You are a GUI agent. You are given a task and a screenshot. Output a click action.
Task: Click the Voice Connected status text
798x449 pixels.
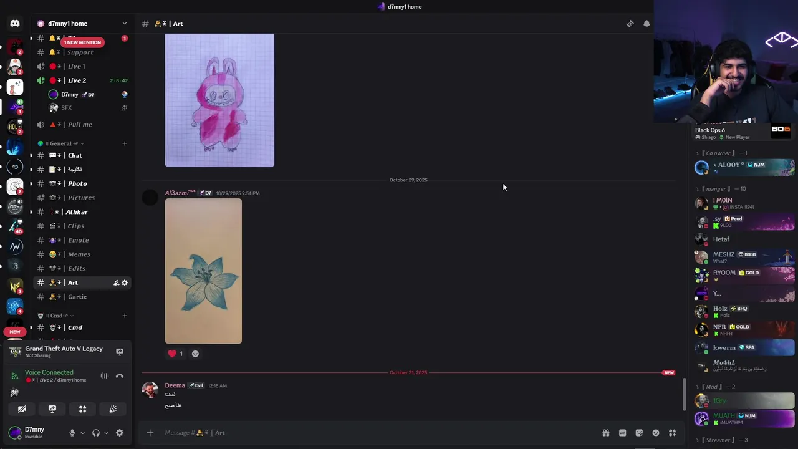(x=49, y=372)
